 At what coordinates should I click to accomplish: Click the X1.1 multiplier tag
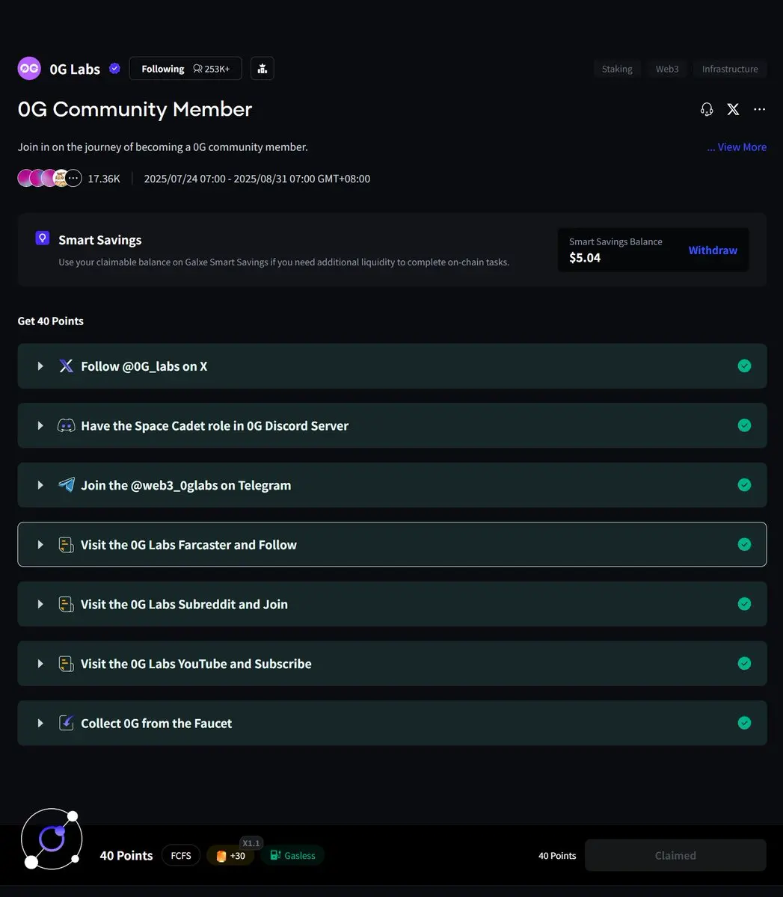click(251, 843)
